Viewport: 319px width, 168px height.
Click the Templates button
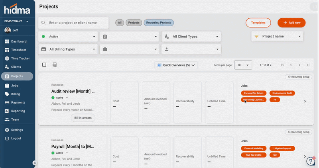tap(258, 23)
